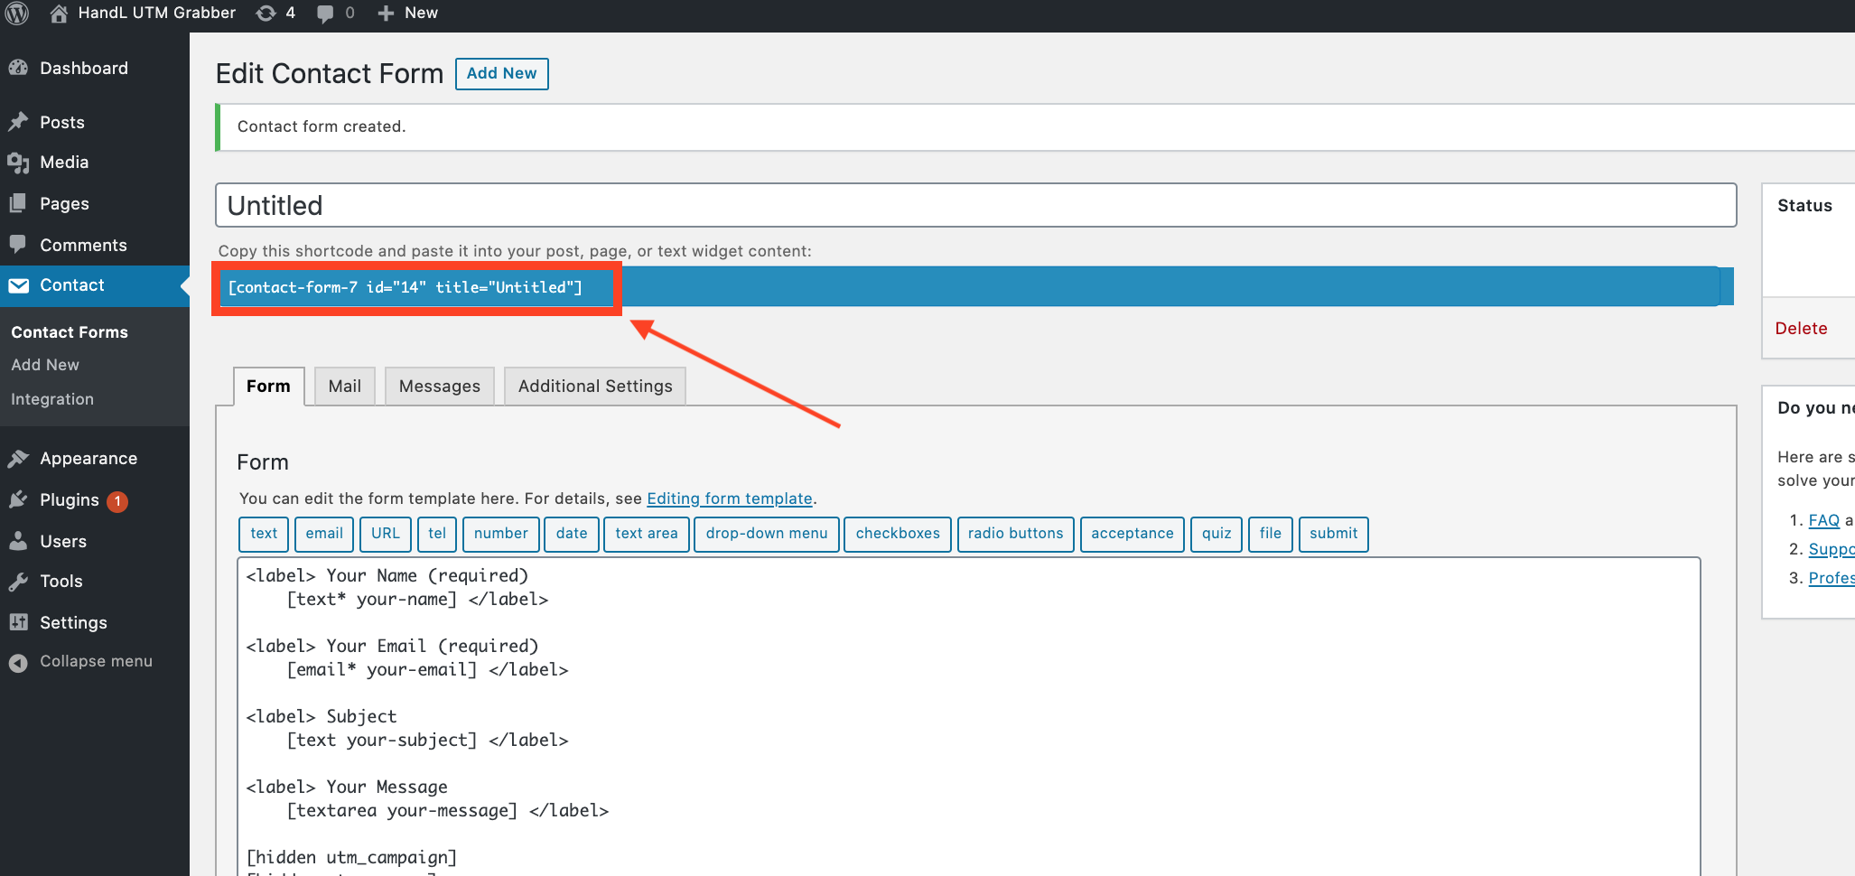The height and width of the screenshot is (876, 1855).
Task: Open the Media library icon
Action: point(18,163)
